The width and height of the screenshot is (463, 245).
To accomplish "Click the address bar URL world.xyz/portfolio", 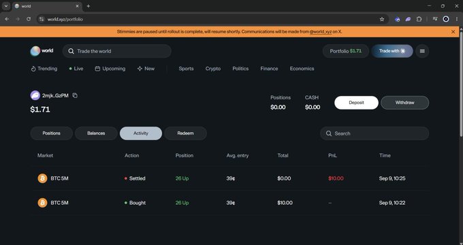I will point(65,19).
